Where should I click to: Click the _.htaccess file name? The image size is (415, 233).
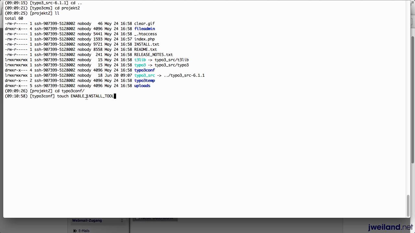click(x=146, y=34)
